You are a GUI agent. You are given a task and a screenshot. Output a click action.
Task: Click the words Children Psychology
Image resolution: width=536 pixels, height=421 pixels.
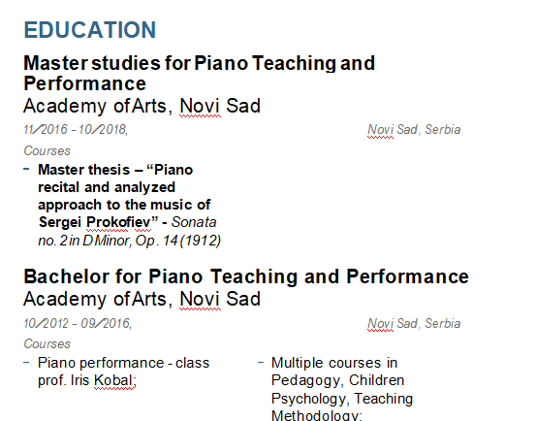pyautogui.click(x=342, y=389)
